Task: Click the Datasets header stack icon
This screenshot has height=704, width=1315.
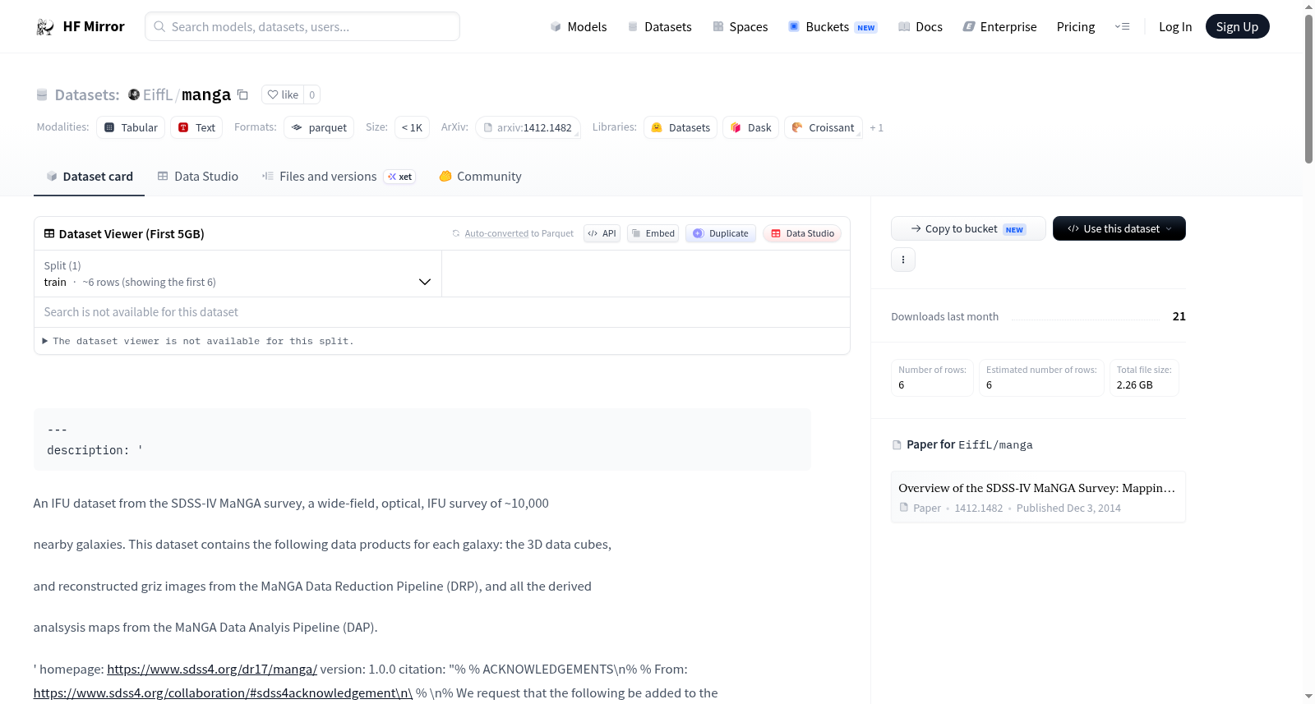Action: click(x=42, y=95)
